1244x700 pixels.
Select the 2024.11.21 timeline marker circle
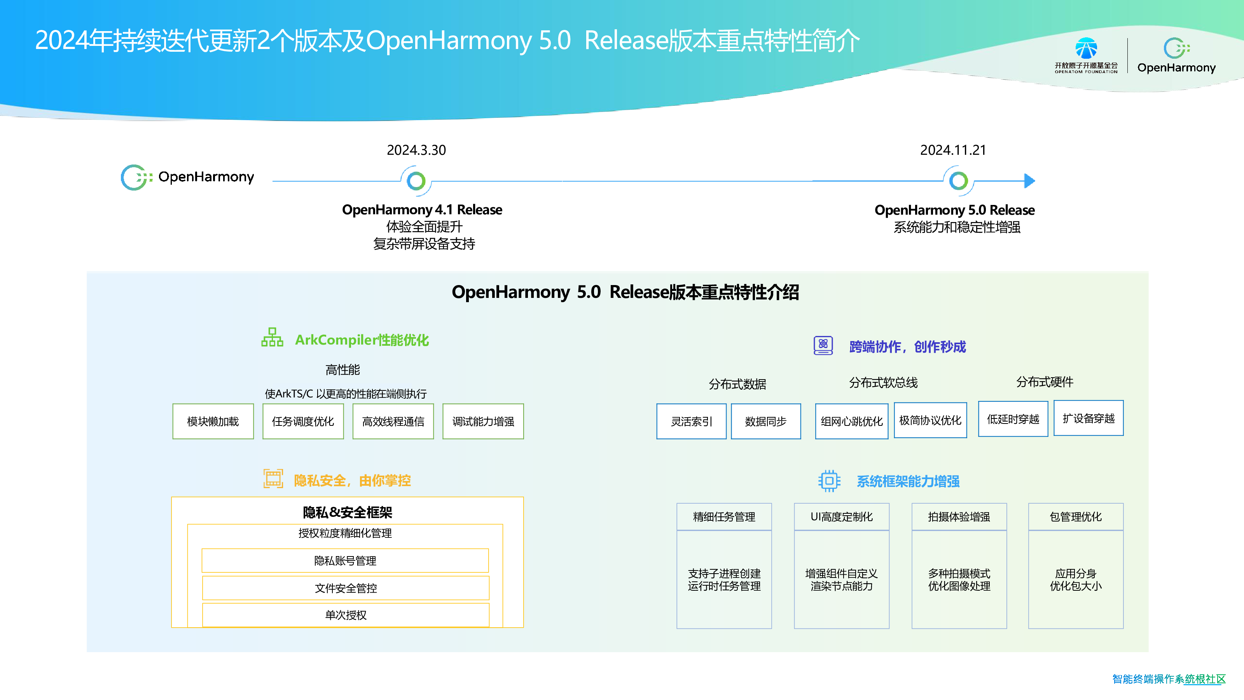[x=958, y=181]
